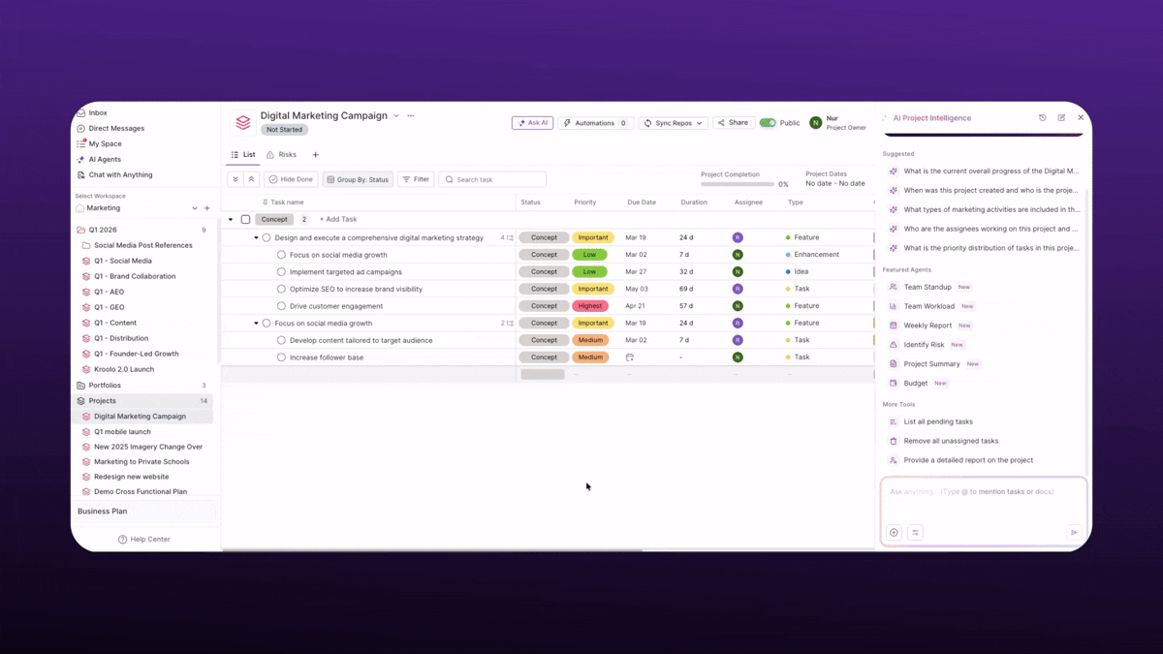
Task: Open the Sync Repos dropdown
Action: coord(673,123)
